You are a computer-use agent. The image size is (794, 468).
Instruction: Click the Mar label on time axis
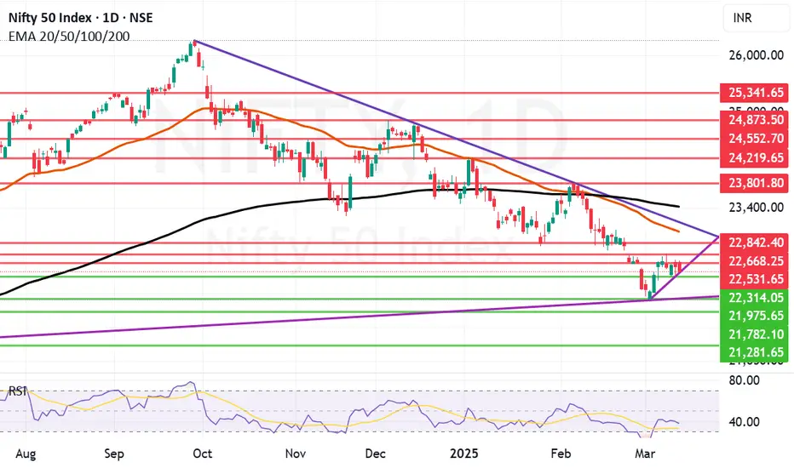pos(645,454)
